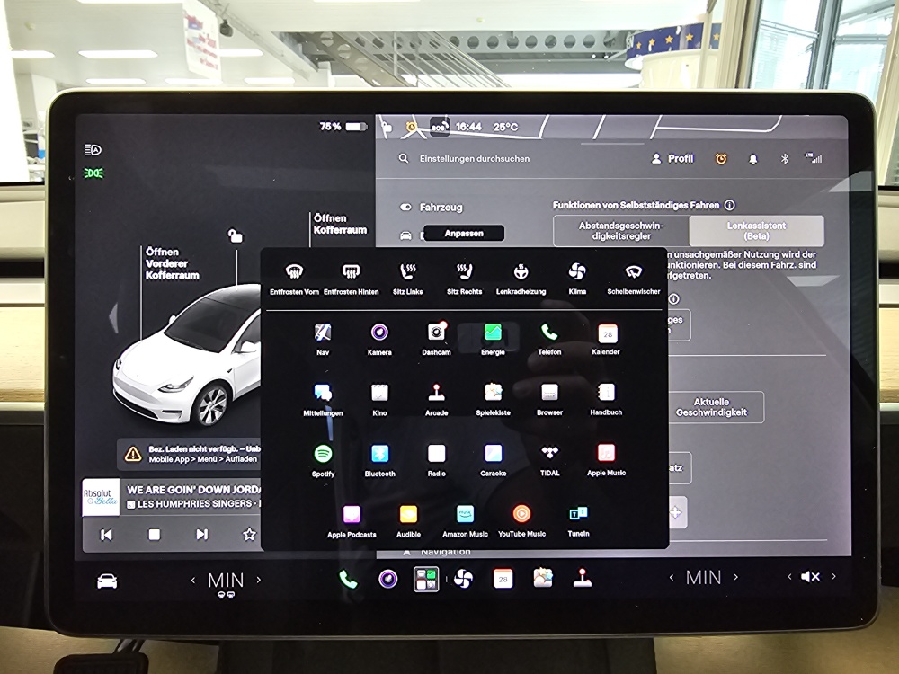The width and height of the screenshot is (899, 674).
Task: Toggle auto high beam headlight icon
Action: coord(93,150)
